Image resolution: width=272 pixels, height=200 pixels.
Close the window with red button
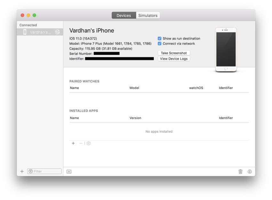[22, 15]
